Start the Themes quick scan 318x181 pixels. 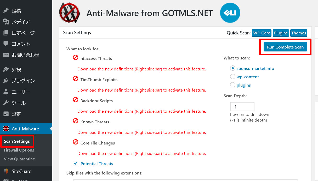[299, 33]
